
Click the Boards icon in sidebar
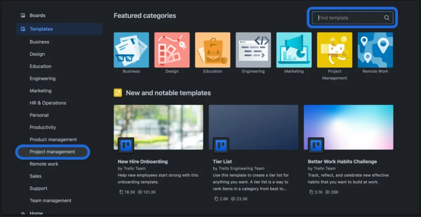tap(23, 15)
